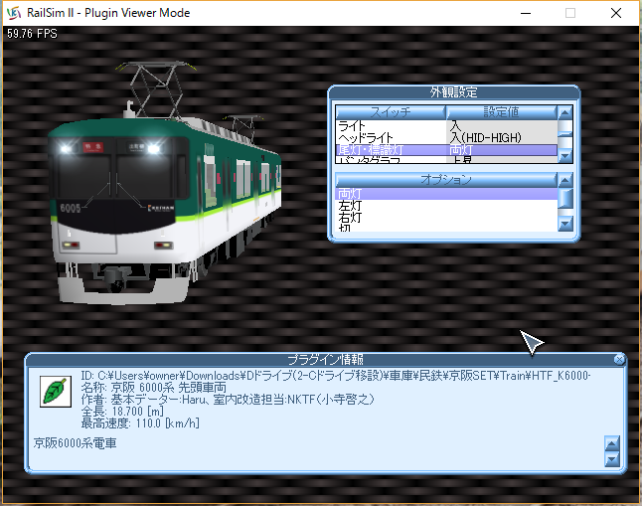Choose the 右灯 option
This screenshot has width=642, height=506.
point(446,217)
